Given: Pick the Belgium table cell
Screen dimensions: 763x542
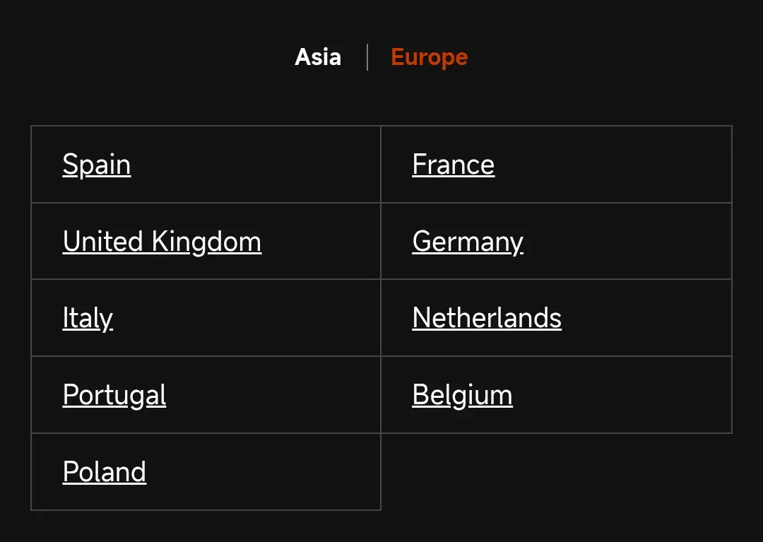Looking at the screenshot, I should 556,395.
